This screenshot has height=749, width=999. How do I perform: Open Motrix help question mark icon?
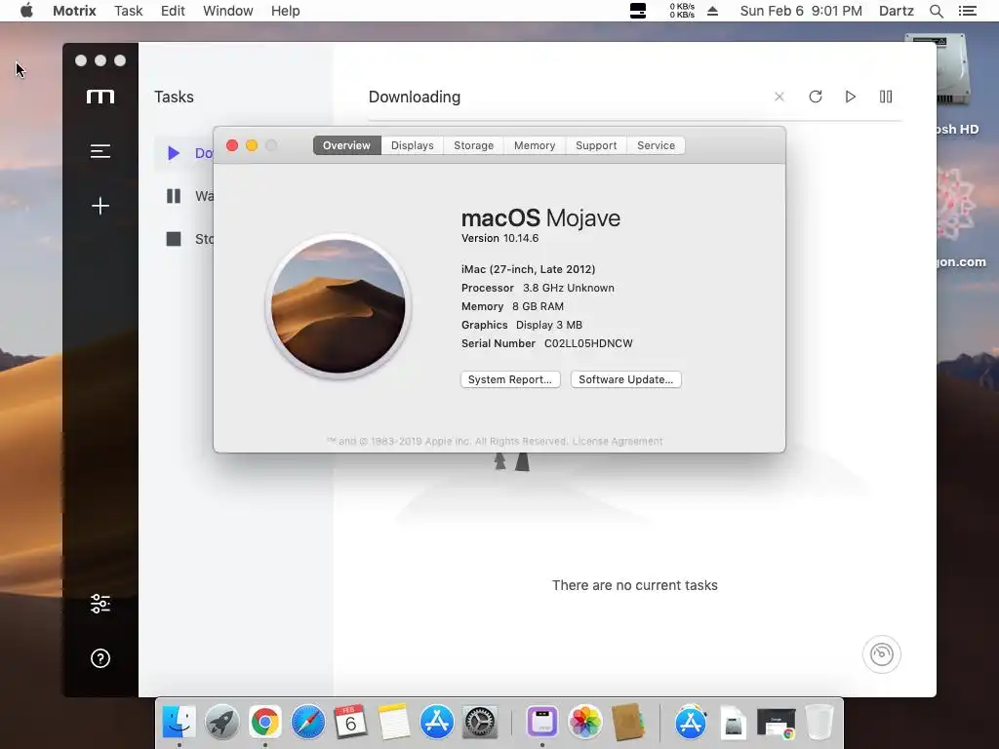click(100, 658)
